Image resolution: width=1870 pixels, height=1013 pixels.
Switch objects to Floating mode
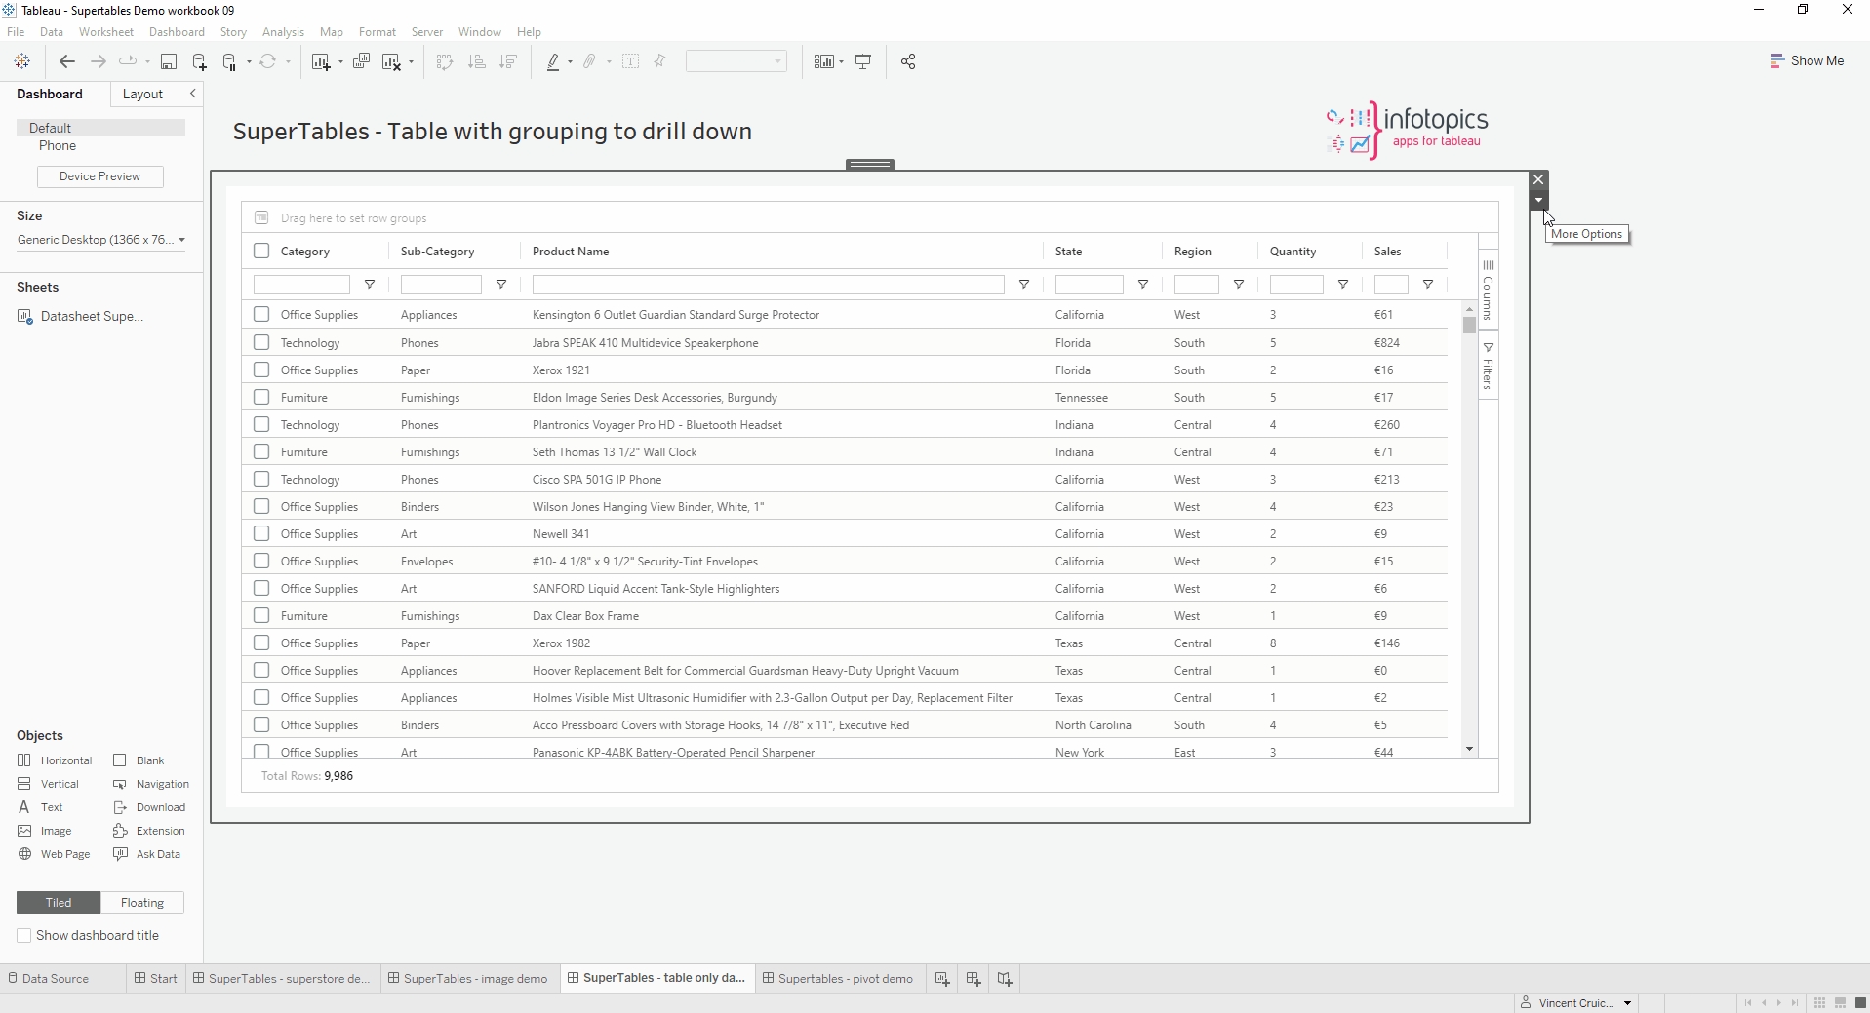[142, 903]
